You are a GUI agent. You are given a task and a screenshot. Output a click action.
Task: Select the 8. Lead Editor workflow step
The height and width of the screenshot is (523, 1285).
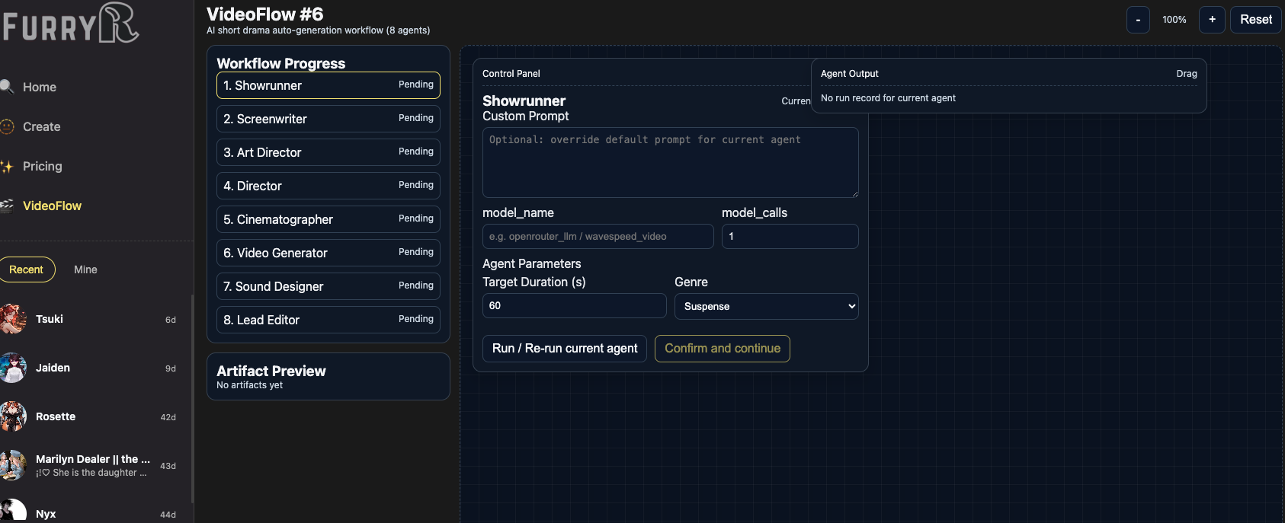click(x=328, y=320)
